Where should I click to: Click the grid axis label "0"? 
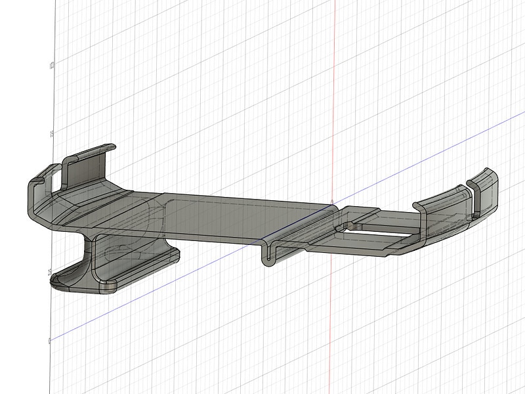pyautogui.click(x=50, y=341)
